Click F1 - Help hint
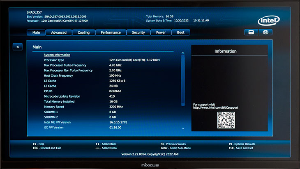 click(x=39, y=144)
